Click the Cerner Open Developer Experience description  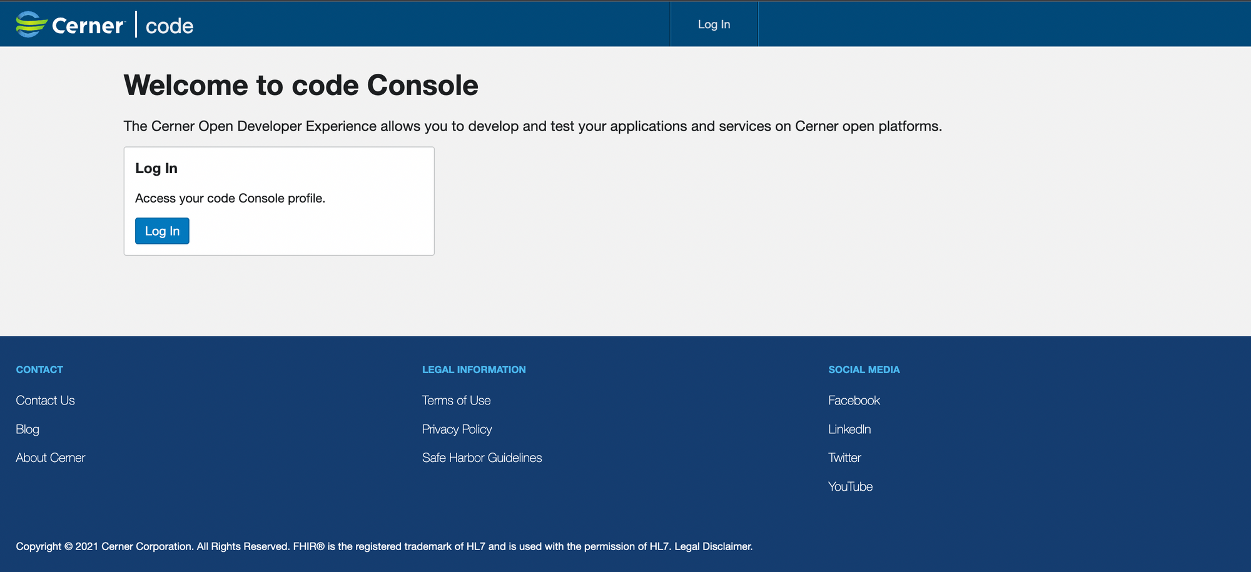pos(533,126)
